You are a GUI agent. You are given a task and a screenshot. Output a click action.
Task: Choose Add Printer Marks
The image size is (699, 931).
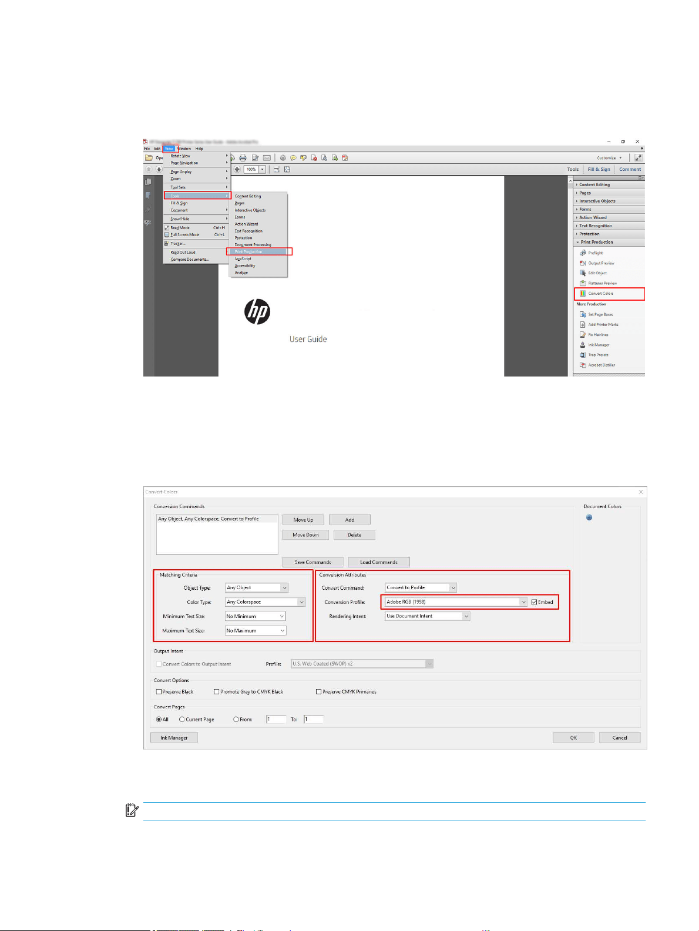(x=599, y=324)
